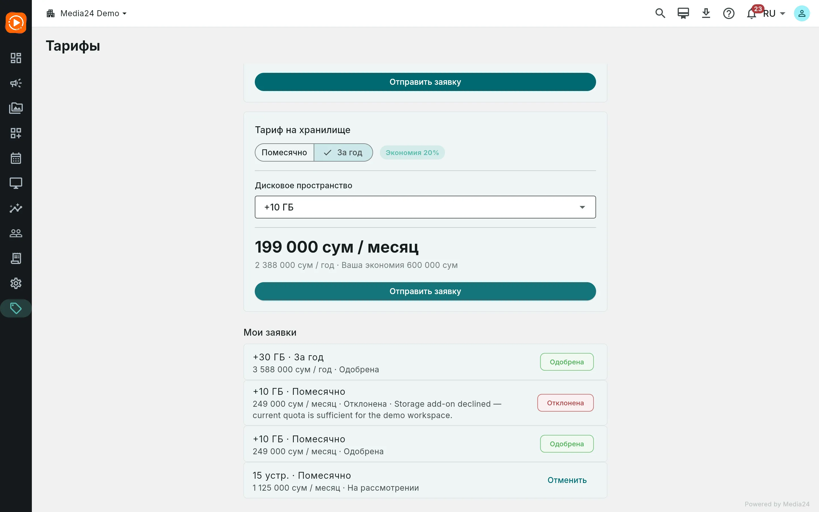Open the help question mark icon

729,14
